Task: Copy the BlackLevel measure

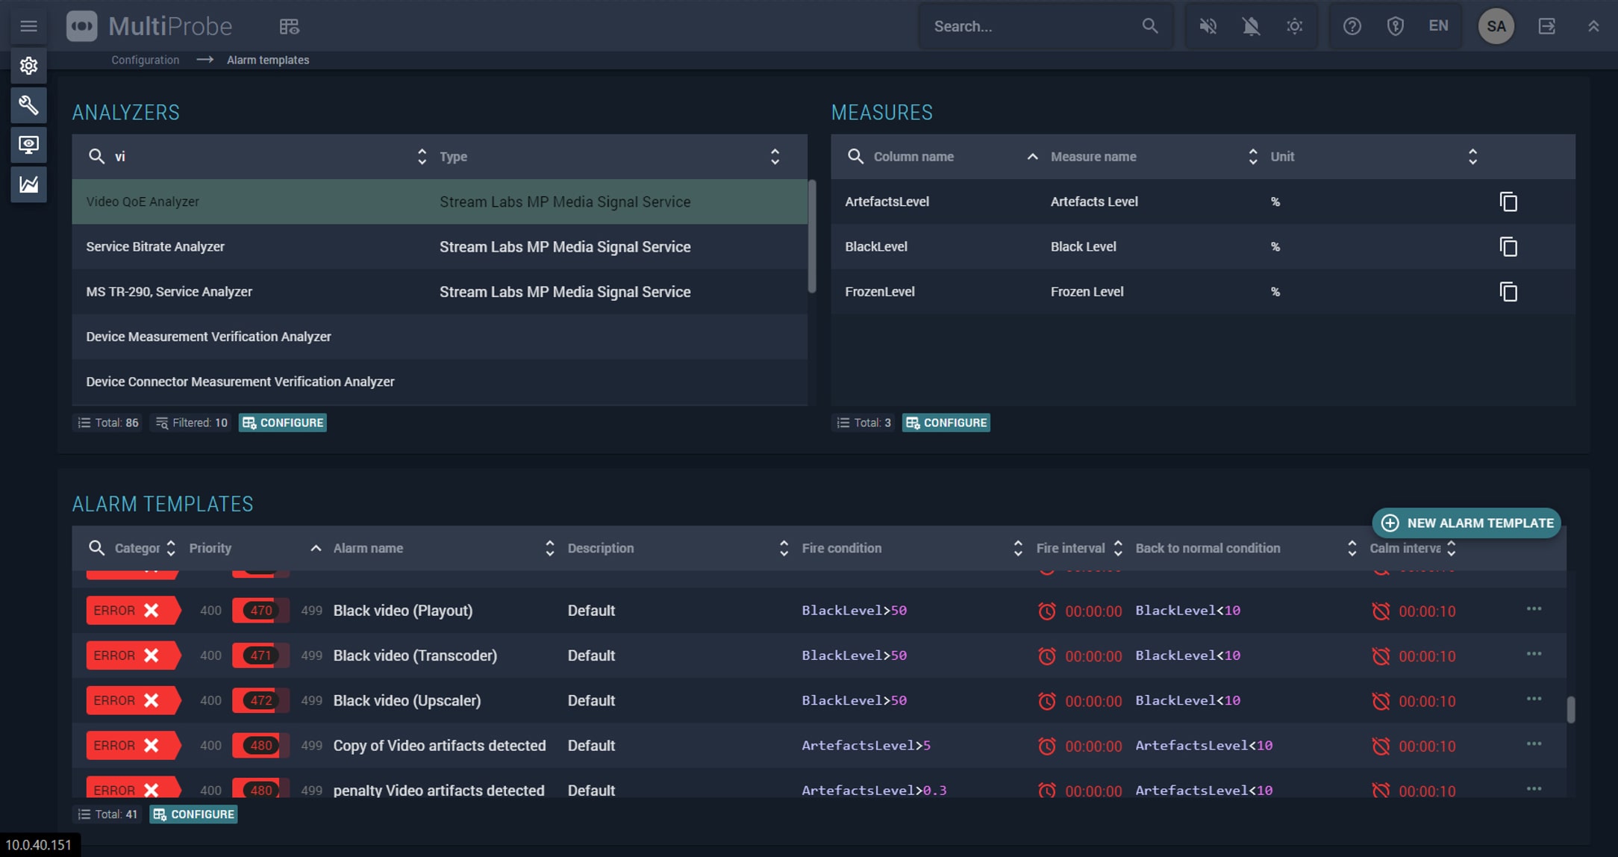Action: tap(1508, 246)
